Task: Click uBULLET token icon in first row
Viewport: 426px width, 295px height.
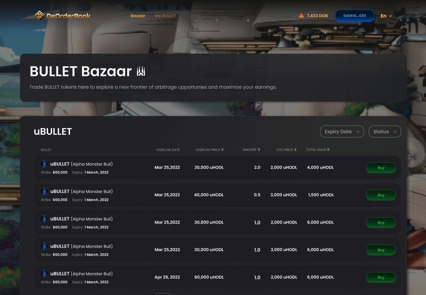Action: pos(44,164)
